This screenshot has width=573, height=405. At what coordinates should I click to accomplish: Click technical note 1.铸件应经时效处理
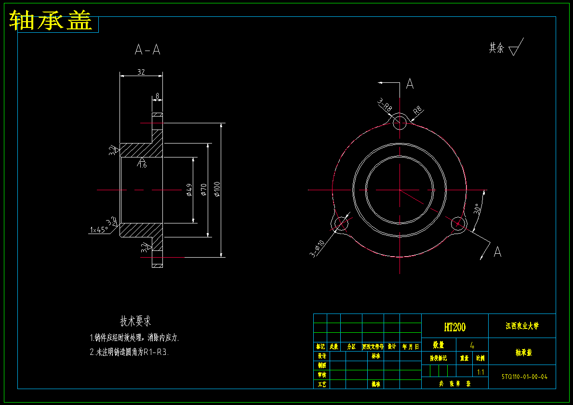click(x=134, y=338)
